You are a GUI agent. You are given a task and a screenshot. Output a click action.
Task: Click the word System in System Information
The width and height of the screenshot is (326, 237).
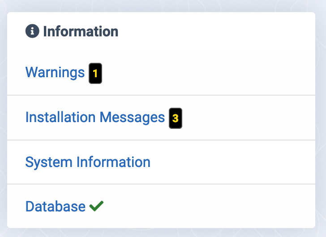click(x=49, y=162)
